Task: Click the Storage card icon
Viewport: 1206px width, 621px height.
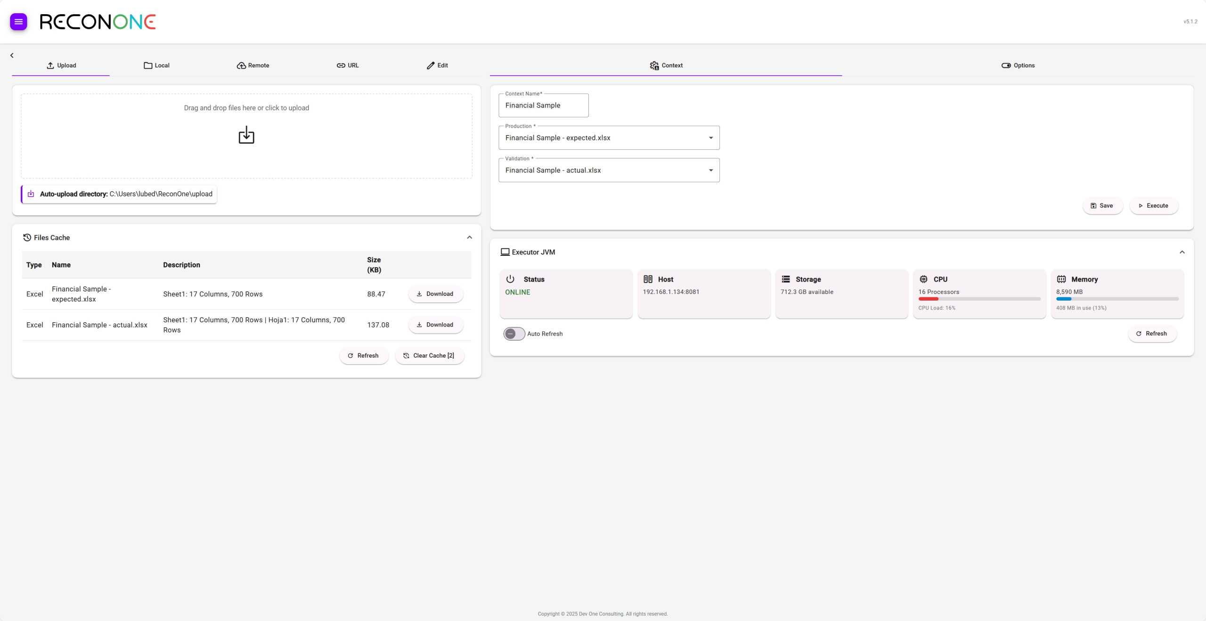Action: click(786, 279)
